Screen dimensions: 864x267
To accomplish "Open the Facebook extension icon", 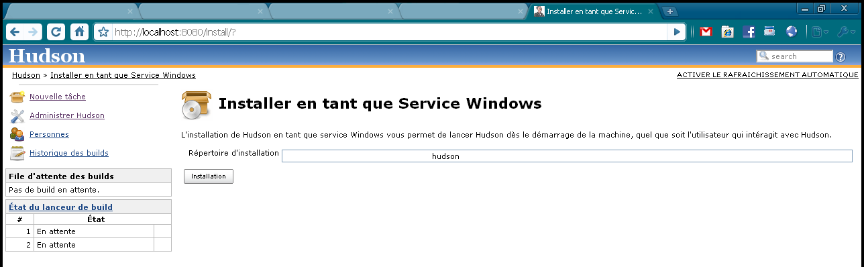I will [x=749, y=32].
